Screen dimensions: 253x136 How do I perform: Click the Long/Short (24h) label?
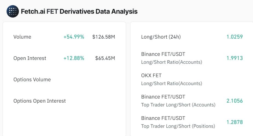(161, 37)
